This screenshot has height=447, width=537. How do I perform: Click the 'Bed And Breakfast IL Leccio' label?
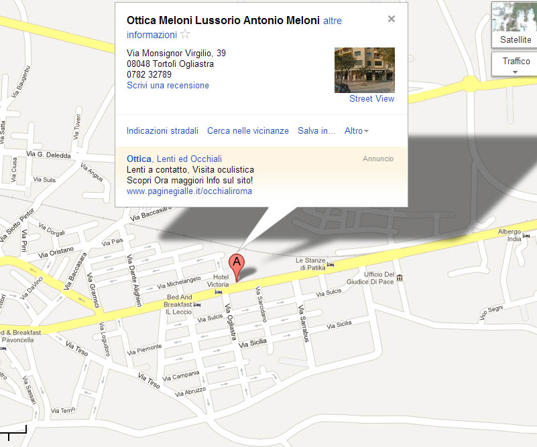click(178, 304)
